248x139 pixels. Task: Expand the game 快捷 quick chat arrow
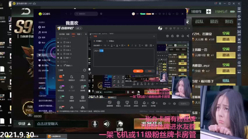(x=29, y=124)
